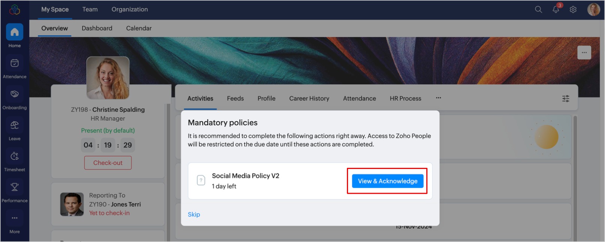Open the banner options ellipsis menu
Viewport: 605px width, 242px height.
584,52
